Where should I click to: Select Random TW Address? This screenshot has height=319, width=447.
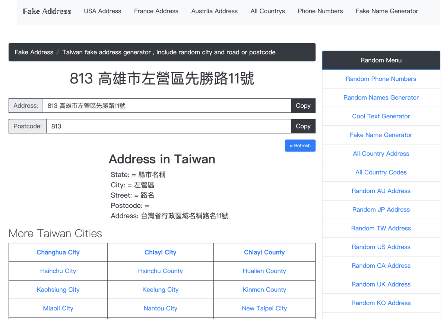point(381,228)
